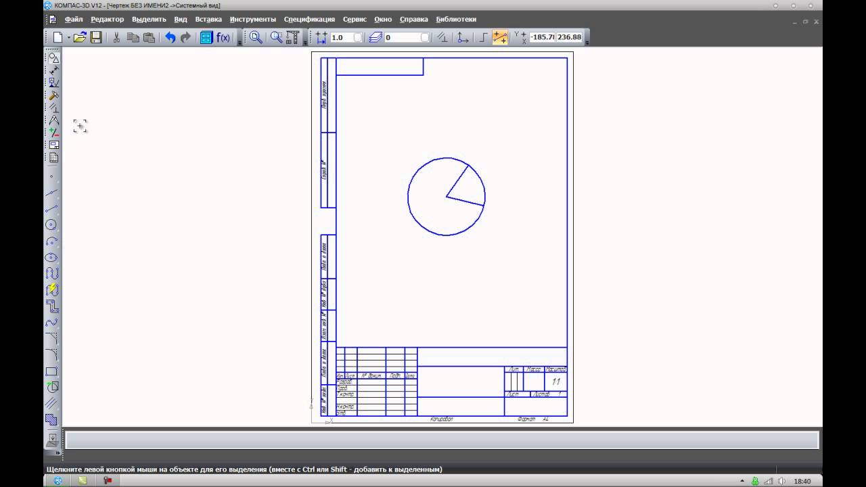
Task: Select the Line segment tool
Action: [51, 209]
